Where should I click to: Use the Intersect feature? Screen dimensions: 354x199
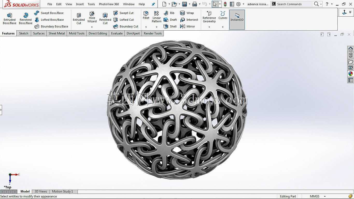[x=189, y=20]
